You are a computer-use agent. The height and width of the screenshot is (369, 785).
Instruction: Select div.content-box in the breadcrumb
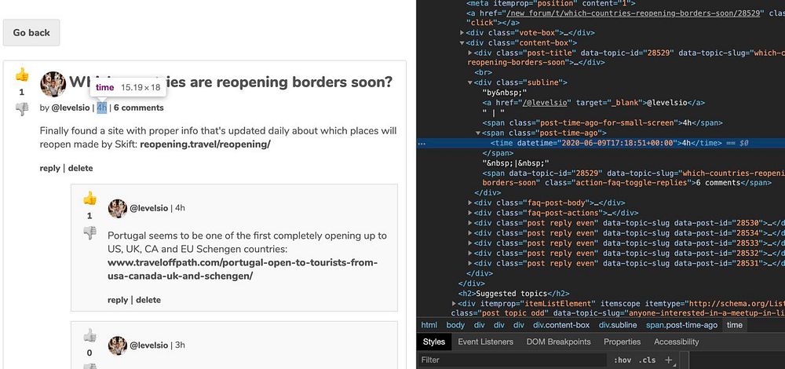[561, 325]
